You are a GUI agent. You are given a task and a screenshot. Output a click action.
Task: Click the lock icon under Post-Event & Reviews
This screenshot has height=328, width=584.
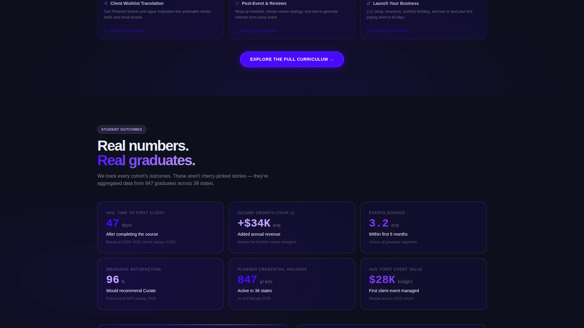(237, 31)
